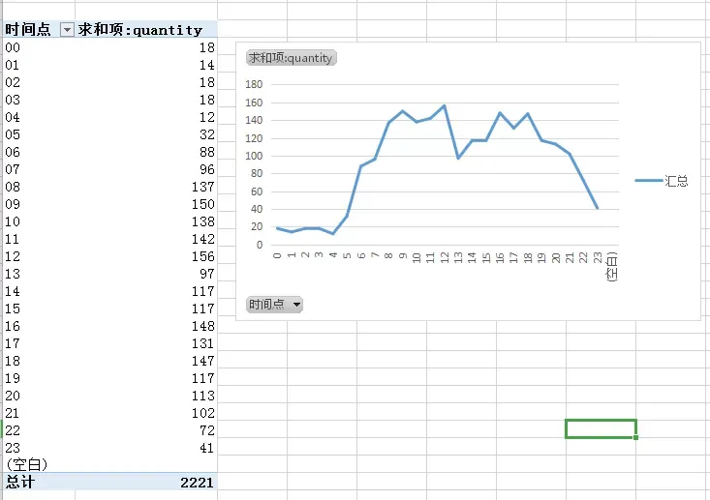This screenshot has height=500, width=710.
Task: Click the 180 label on chart vertical axis
Action: pyautogui.click(x=254, y=84)
